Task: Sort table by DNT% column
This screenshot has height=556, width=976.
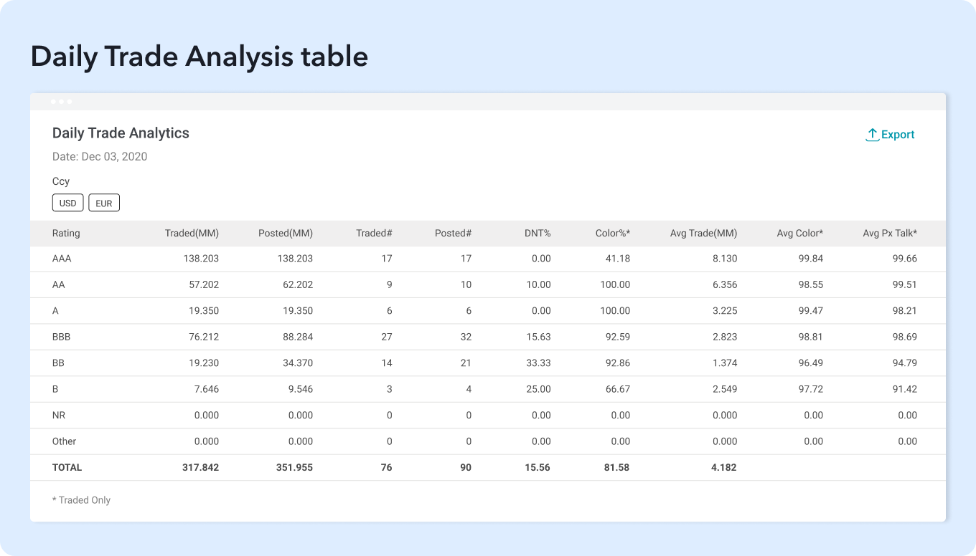Action: 537,233
